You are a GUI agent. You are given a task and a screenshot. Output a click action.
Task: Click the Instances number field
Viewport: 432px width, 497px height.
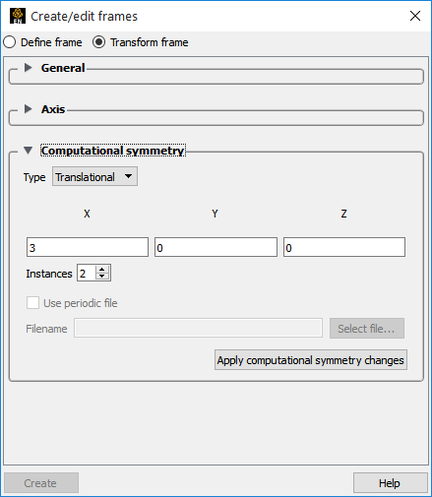point(87,273)
